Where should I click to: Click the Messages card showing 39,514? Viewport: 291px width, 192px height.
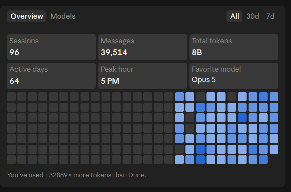pos(143,47)
